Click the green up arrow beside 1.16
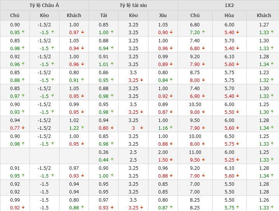This screenshot has height=211, width=279. pyautogui.click(x=172, y=128)
